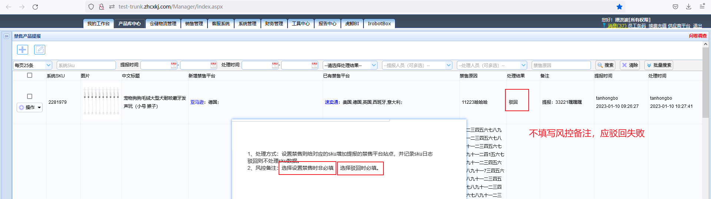
Task: Click the shield tracking protection icon
Action: pyautogui.click(x=91, y=7)
